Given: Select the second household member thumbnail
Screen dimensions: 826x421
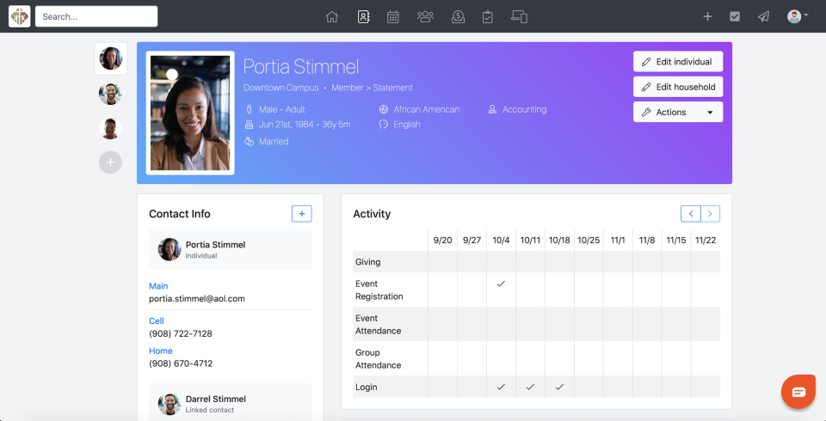Looking at the screenshot, I should 110,94.
